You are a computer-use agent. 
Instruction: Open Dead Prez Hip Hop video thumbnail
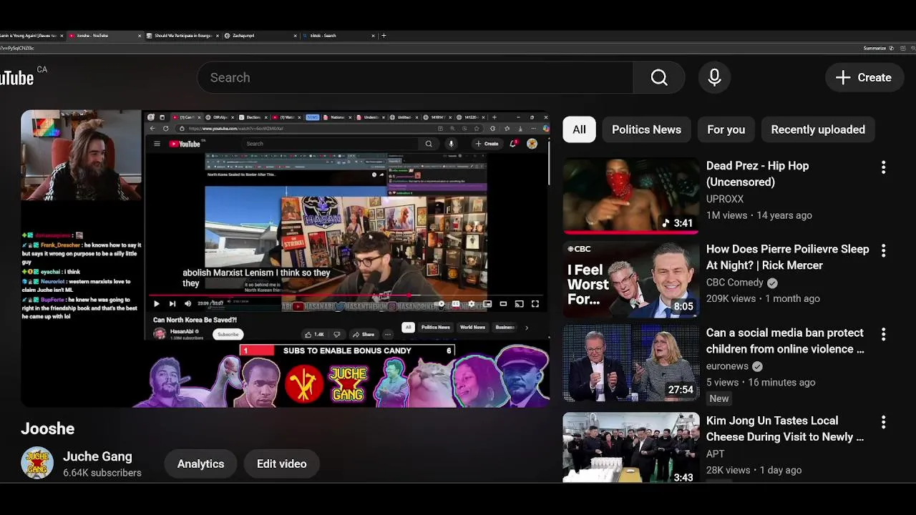click(630, 195)
